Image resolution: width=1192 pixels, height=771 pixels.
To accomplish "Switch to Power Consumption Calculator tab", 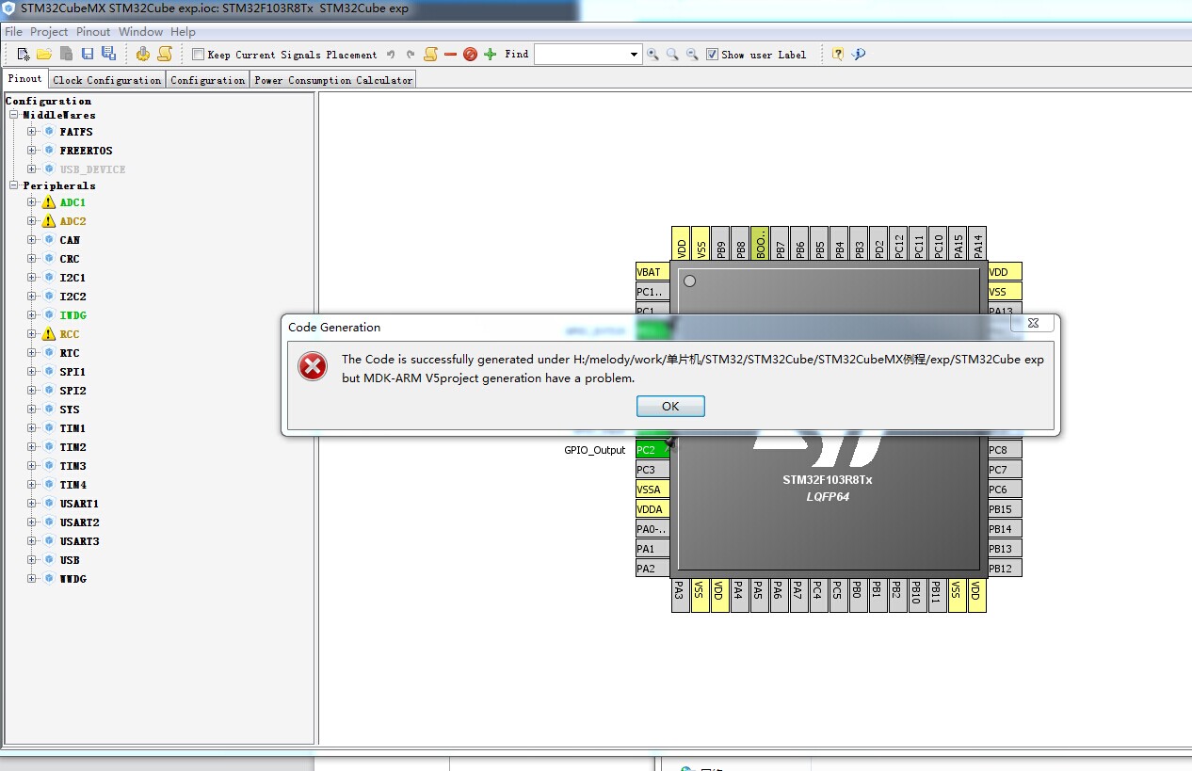I will (333, 80).
